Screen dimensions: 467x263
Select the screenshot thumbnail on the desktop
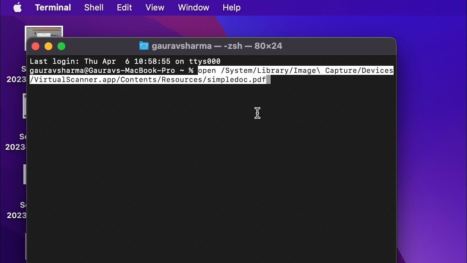pos(44,32)
